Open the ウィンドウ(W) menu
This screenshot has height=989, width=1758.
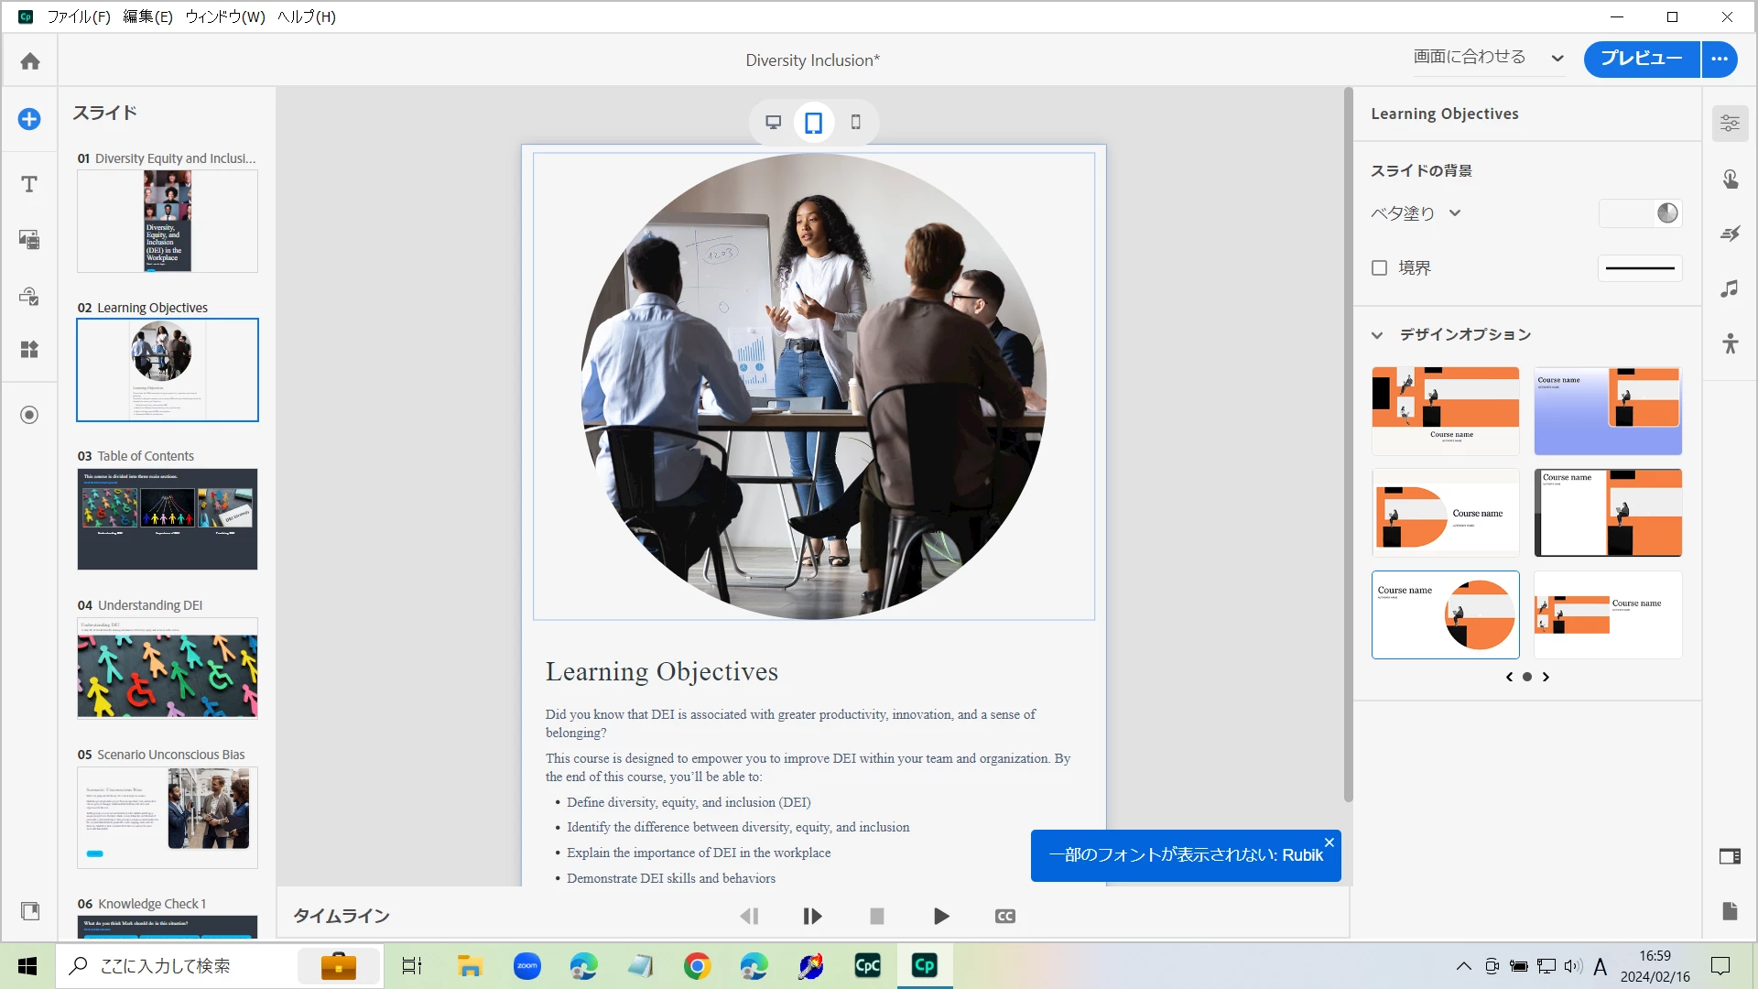[224, 16]
